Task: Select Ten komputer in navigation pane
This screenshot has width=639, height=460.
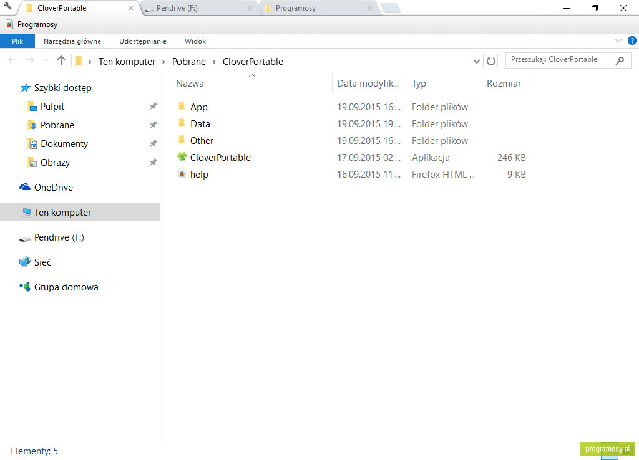Action: click(80, 212)
